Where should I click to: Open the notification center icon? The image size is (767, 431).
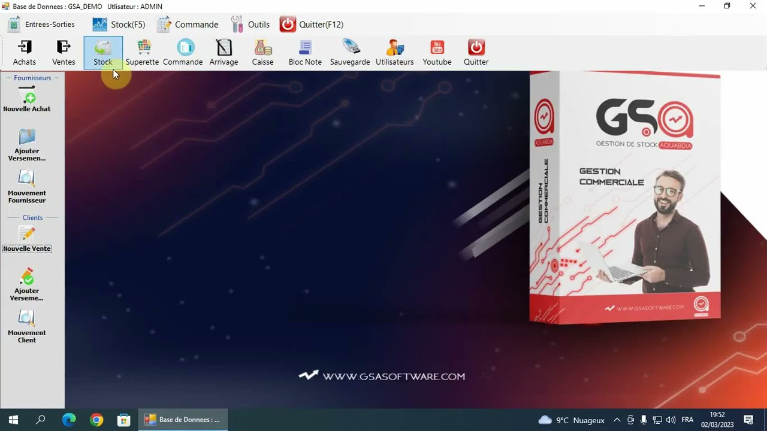click(x=748, y=420)
